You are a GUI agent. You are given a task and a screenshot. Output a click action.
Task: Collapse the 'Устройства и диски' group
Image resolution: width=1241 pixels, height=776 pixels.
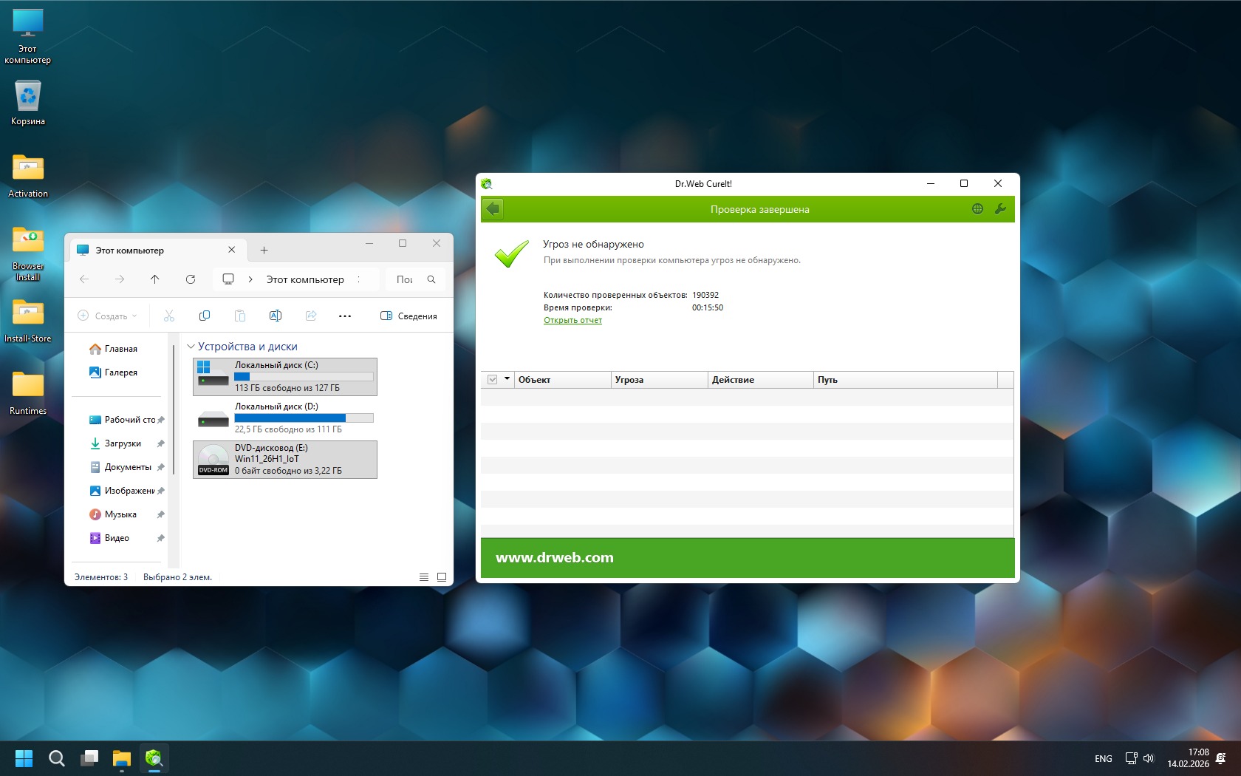pos(191,347)
